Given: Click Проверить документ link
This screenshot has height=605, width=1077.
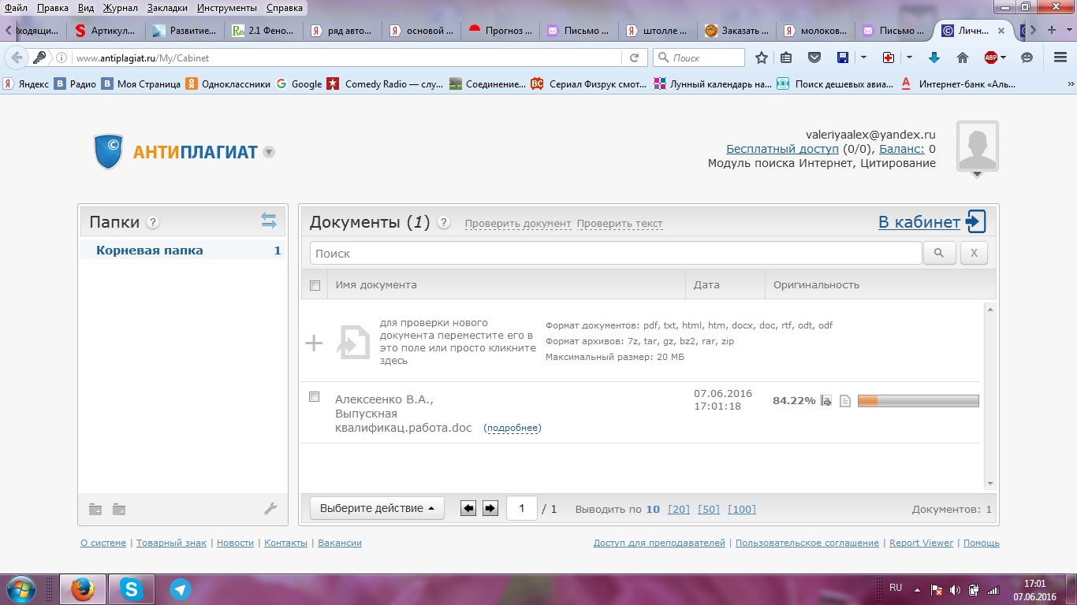Looking at the screenshot, I should pos(517,224).
